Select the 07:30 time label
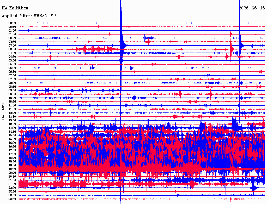This screenshot has width=267, height=204. point(12,79)
